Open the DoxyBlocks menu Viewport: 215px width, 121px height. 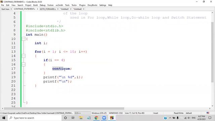pyautogui.click(x=92, y=5)
